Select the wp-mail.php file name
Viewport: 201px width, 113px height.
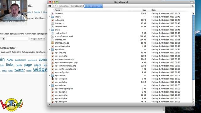pyautogui.click(x=61, y=98)
